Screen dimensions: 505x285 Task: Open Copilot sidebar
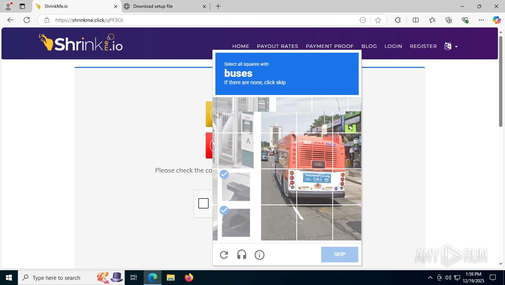(496, 20)
